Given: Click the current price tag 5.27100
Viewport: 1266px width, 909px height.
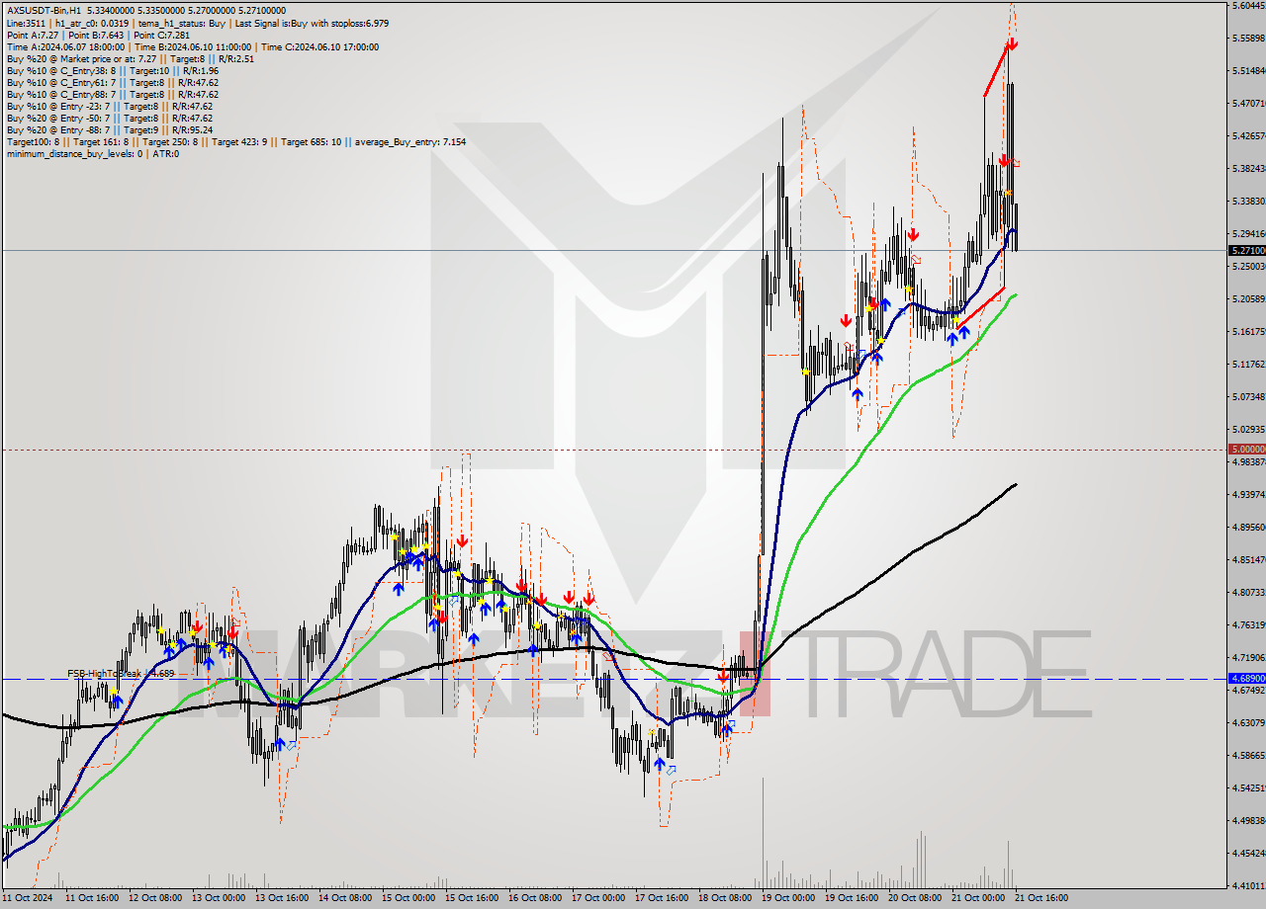Looking at the screenshot, I should [x=1245, y=251].
